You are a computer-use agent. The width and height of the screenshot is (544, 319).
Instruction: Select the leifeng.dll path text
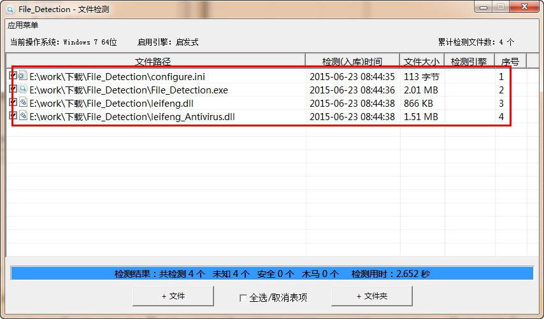point(111,104)
